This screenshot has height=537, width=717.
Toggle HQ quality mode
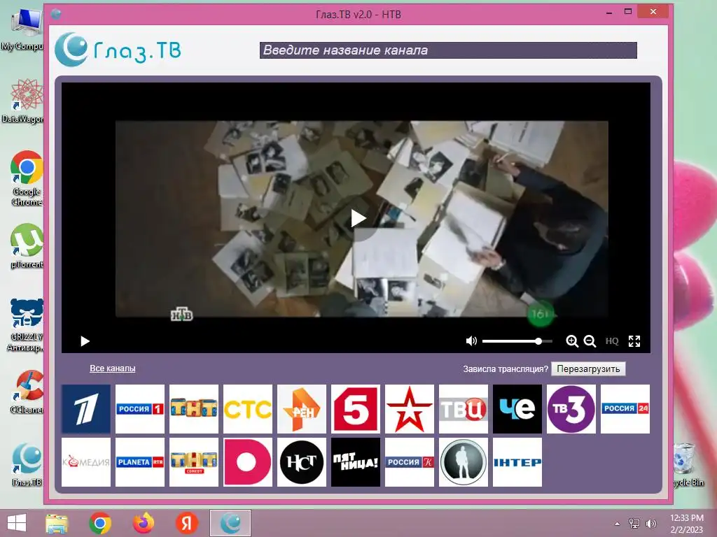612,341
